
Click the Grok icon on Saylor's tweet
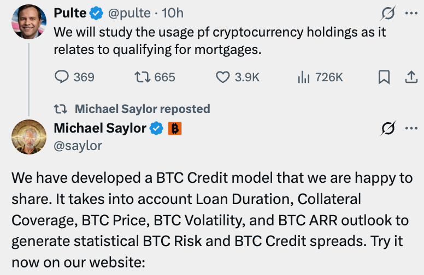tap(388, 128)
